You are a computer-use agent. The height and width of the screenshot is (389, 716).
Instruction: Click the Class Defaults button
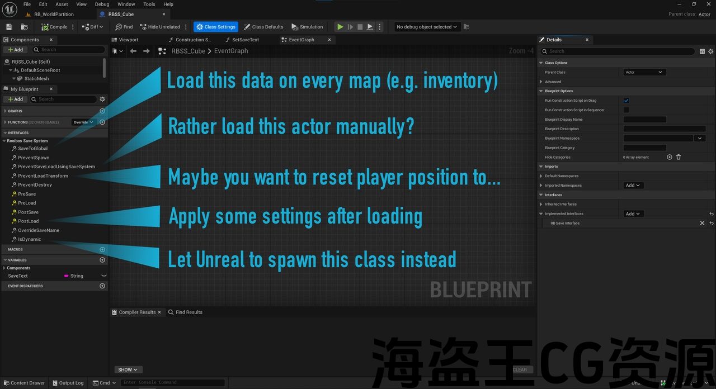coord(263,27)
